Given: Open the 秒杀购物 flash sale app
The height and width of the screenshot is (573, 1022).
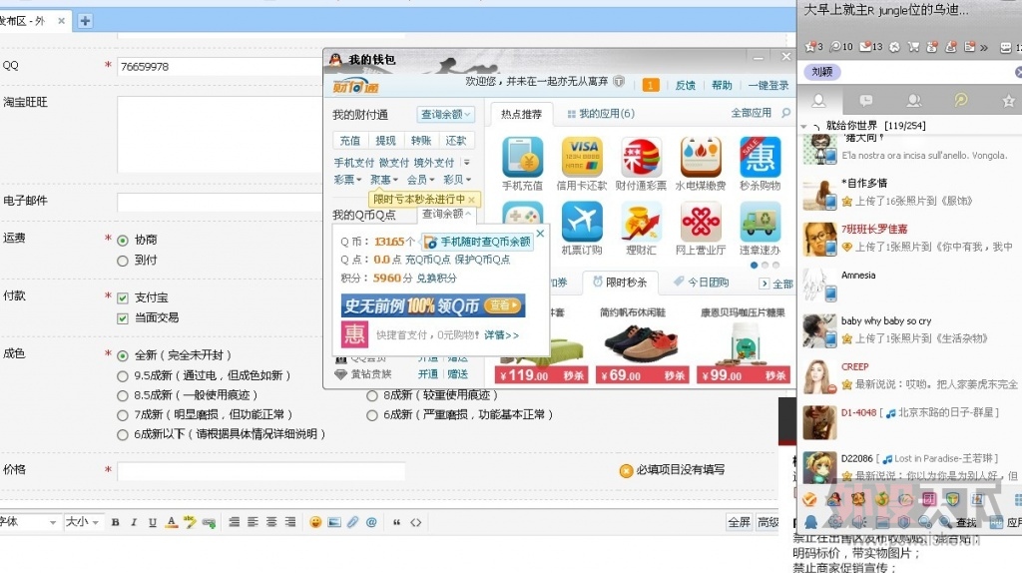Looking at the screenshot, I should pos(760,157).
